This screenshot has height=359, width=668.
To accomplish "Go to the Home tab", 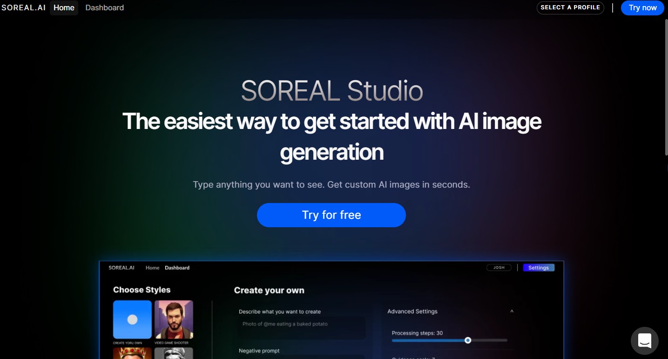I will pyautogui.click(x=64, y=7).
